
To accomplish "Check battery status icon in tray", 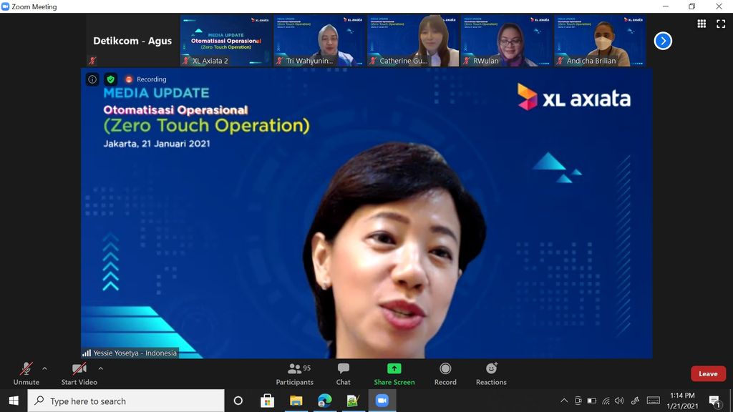I will point(592,401).
